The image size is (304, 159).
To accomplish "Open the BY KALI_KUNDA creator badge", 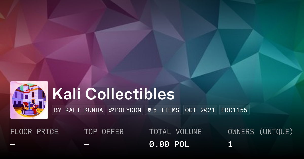I will pyautogui.click(x=79, y=110).
